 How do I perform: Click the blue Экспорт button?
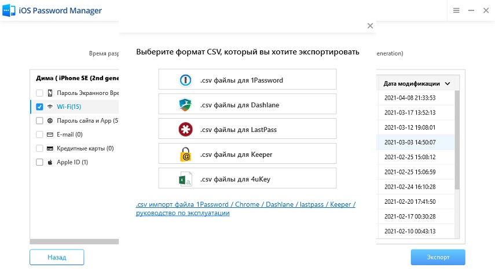[438, 257]
